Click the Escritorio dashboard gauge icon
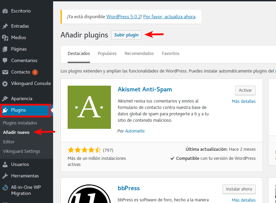 click(x=5, y=11)
